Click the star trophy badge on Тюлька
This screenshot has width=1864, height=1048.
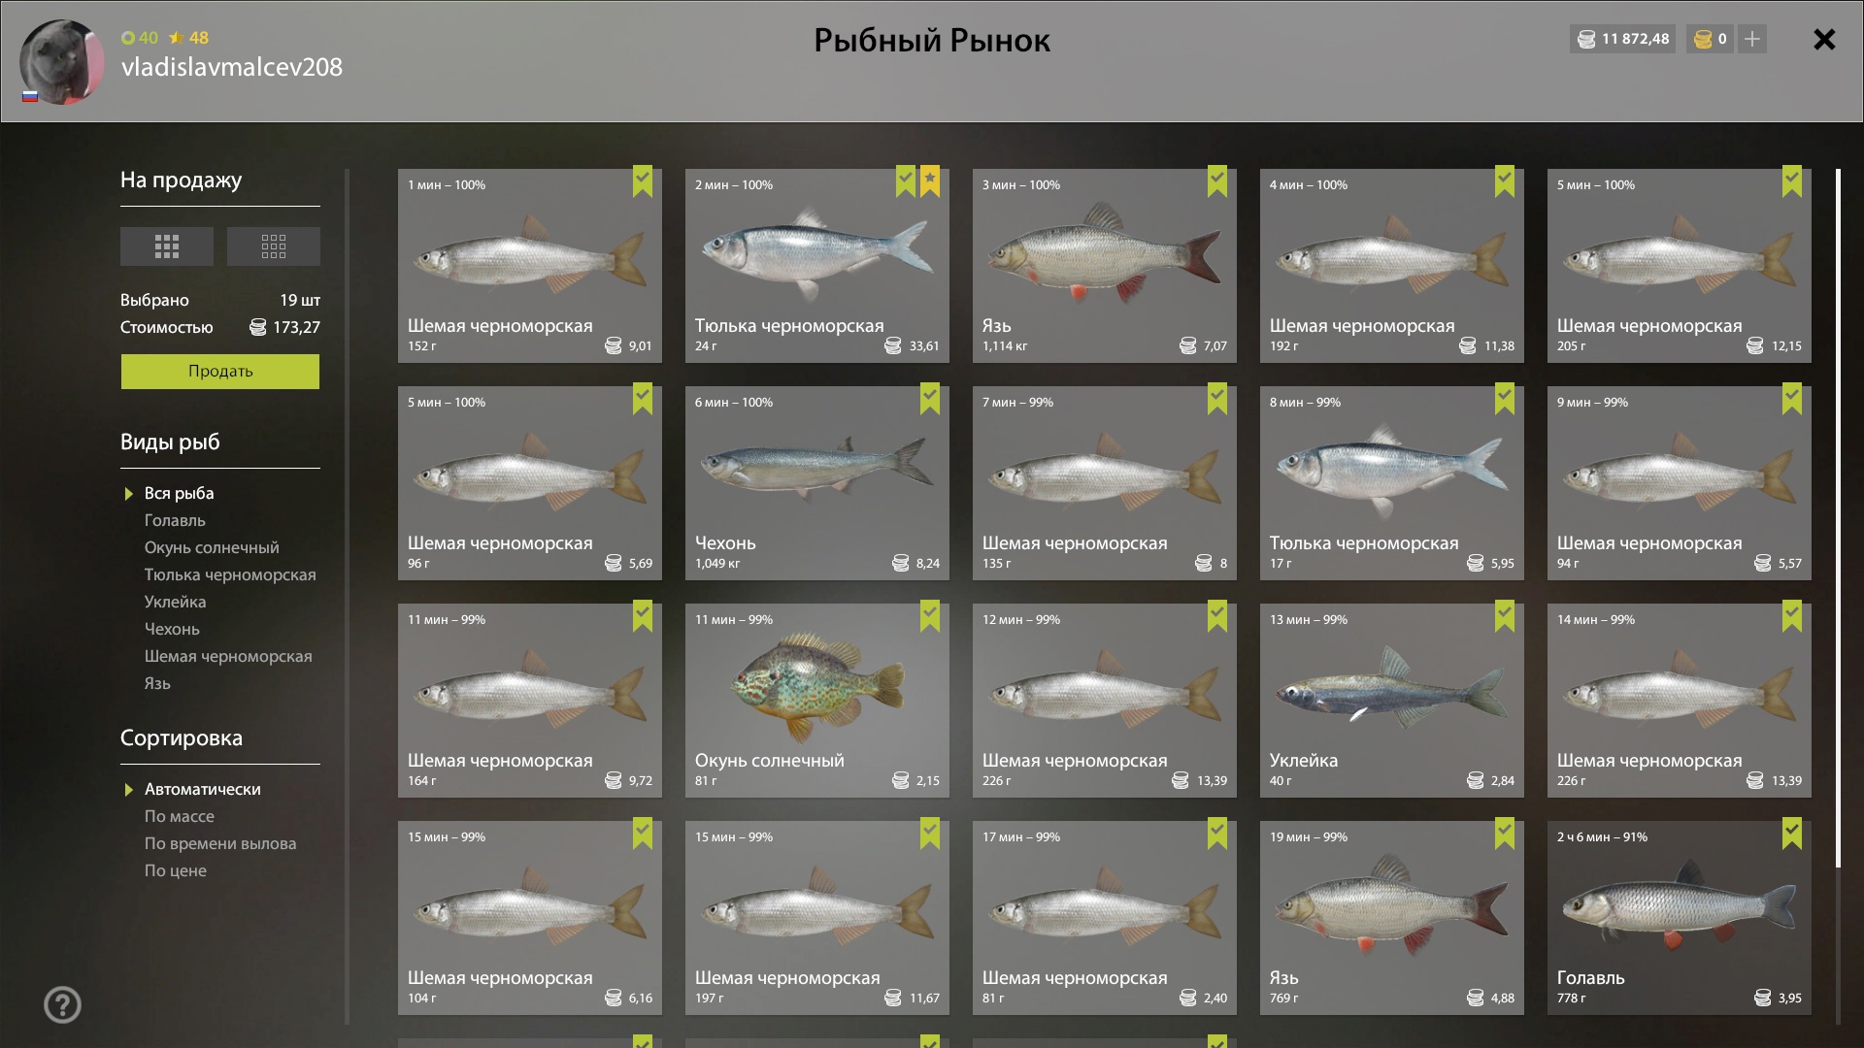pyautogui.click(x=930, y=181)
